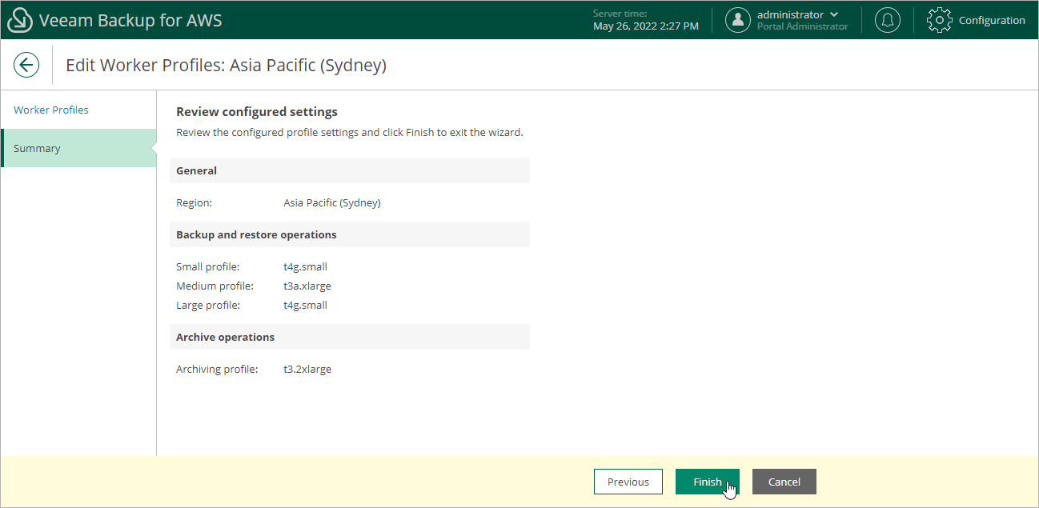
Task: Click the Archive operations section header
Action: 225,337
